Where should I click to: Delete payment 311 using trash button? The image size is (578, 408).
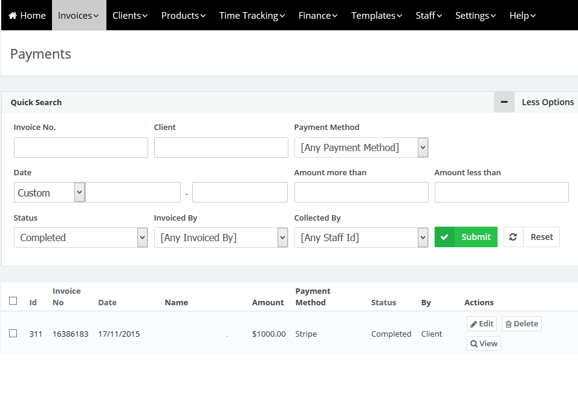[x=521, y=324]
